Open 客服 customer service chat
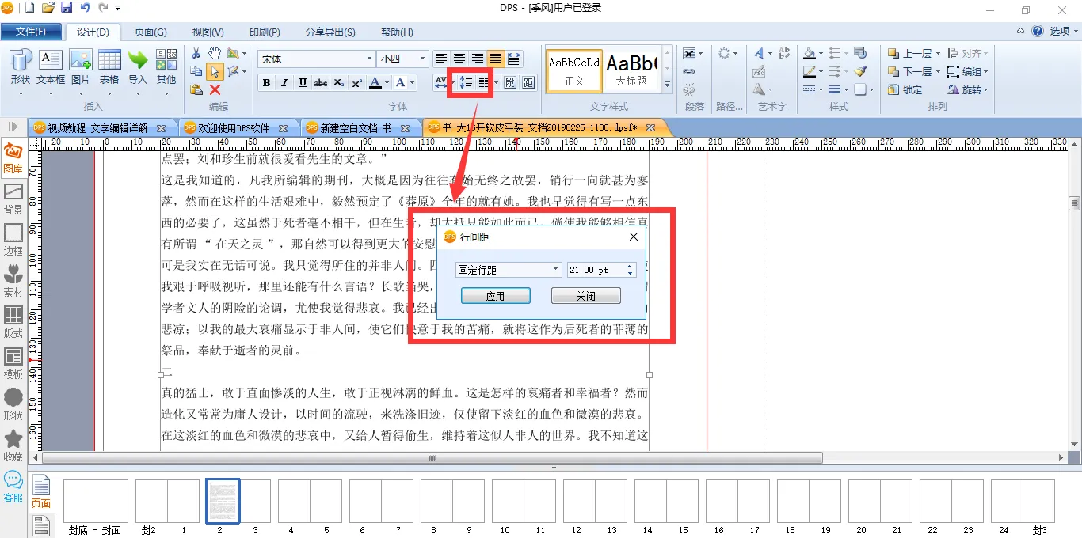 13,487
